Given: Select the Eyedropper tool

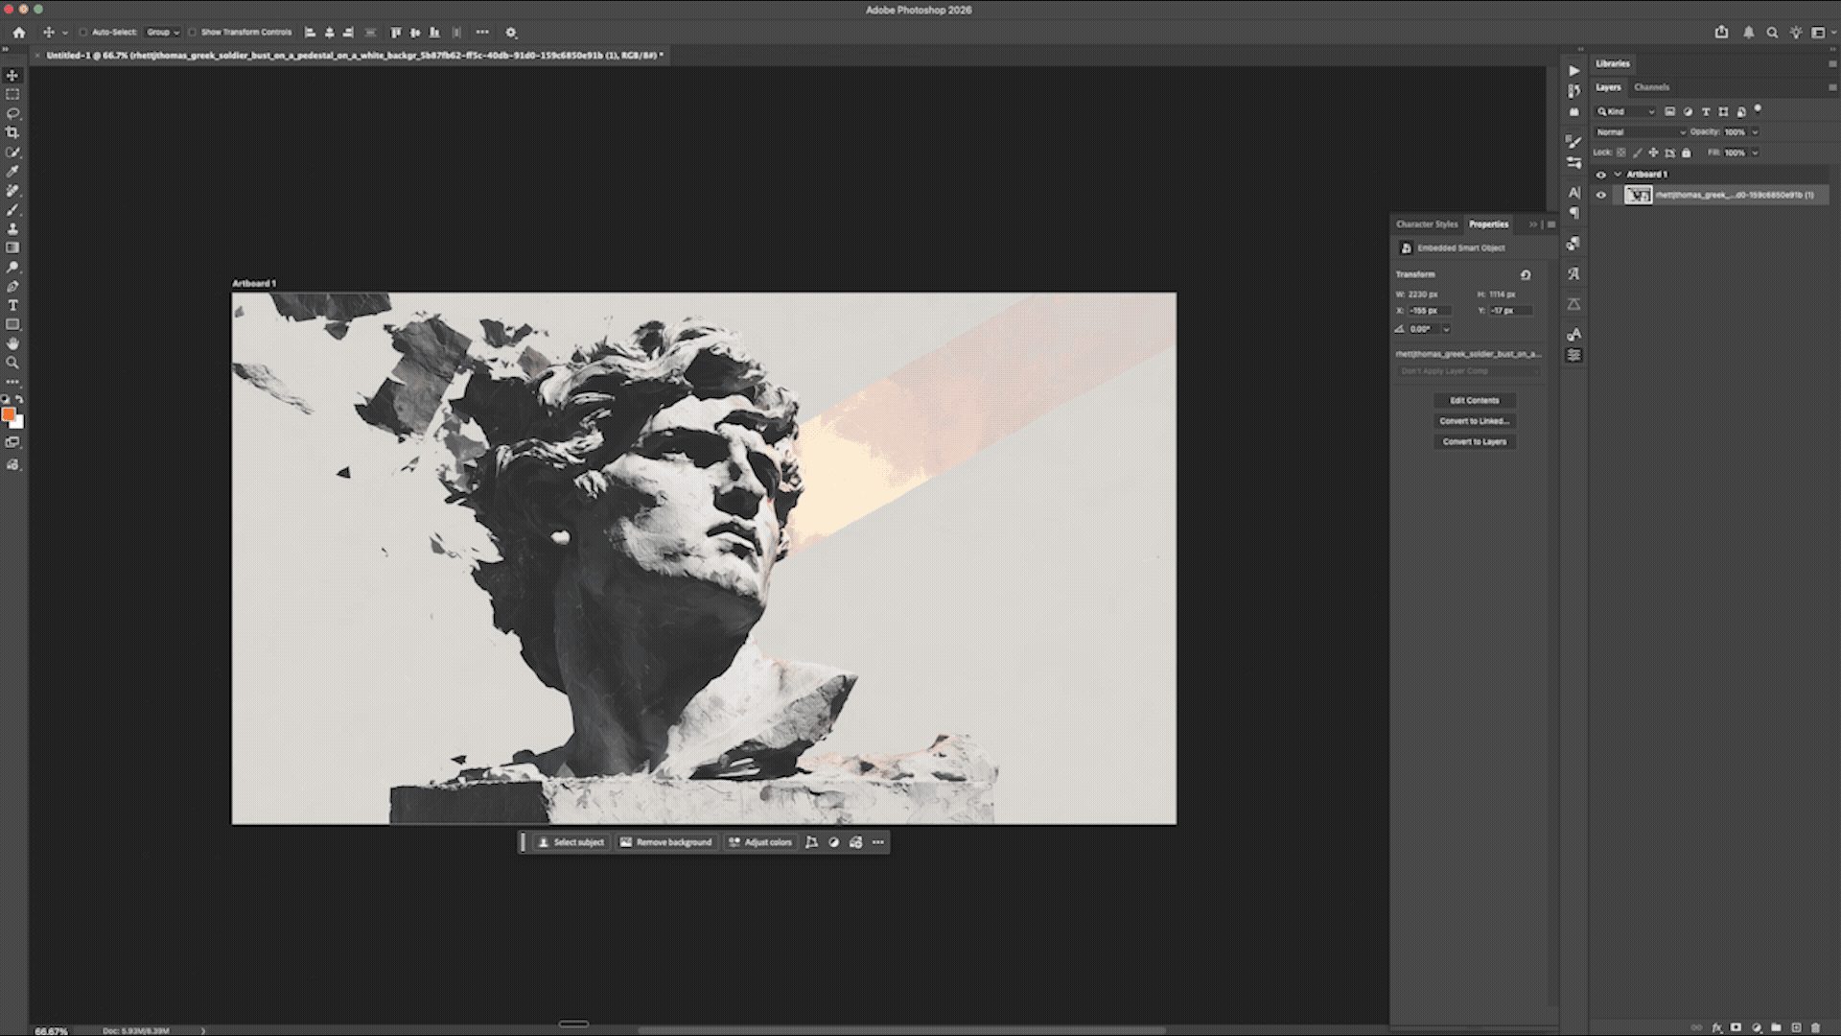Looking at the screenshot, I should 12,171.
